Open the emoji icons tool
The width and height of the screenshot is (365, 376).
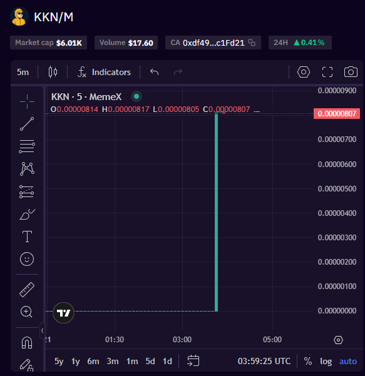point(27,259)
